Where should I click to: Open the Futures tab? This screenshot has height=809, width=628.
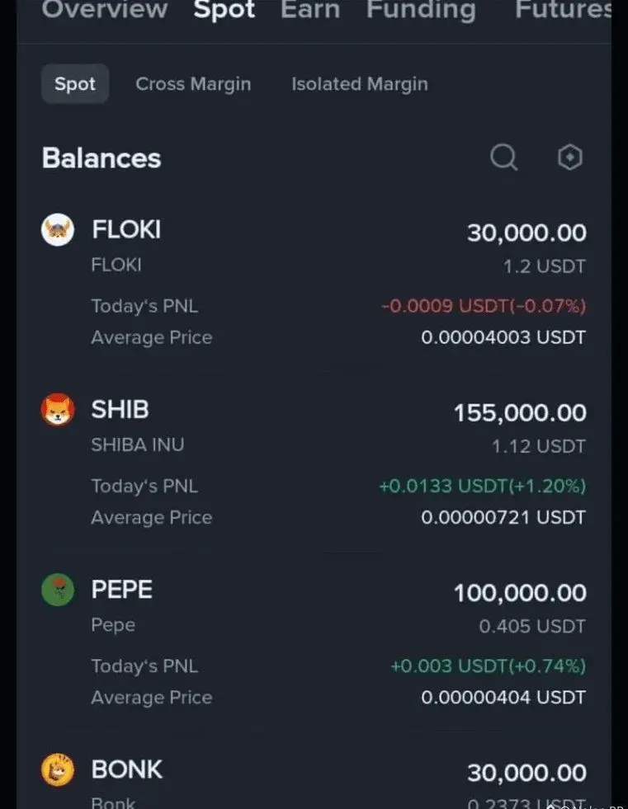563,10
